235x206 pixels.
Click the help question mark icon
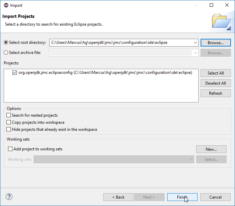point(9,197)
